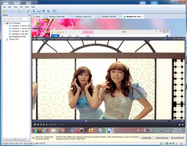Click the uTorrent tray icon

coord(158,131)
